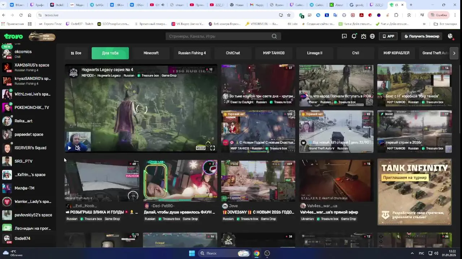Enter fullscreen on the preview player
The width and height of the screenshot is (462, 259).
pyautogui.click(x=213, y=148)
